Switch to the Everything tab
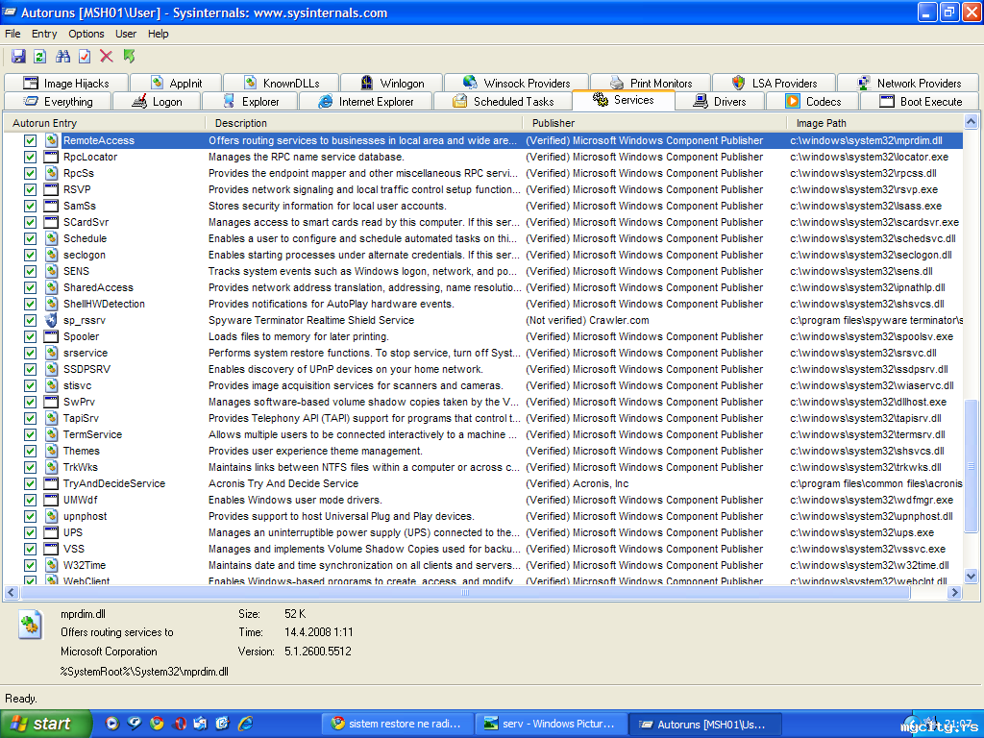This screenshot has width=984, height=738. click(58, 101)
